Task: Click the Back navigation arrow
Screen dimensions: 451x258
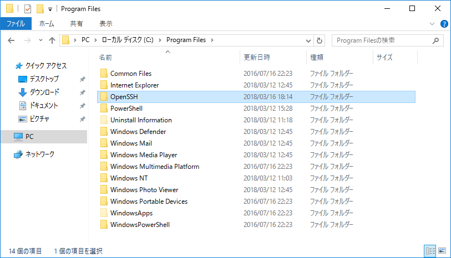Action: tap(11, 40)
